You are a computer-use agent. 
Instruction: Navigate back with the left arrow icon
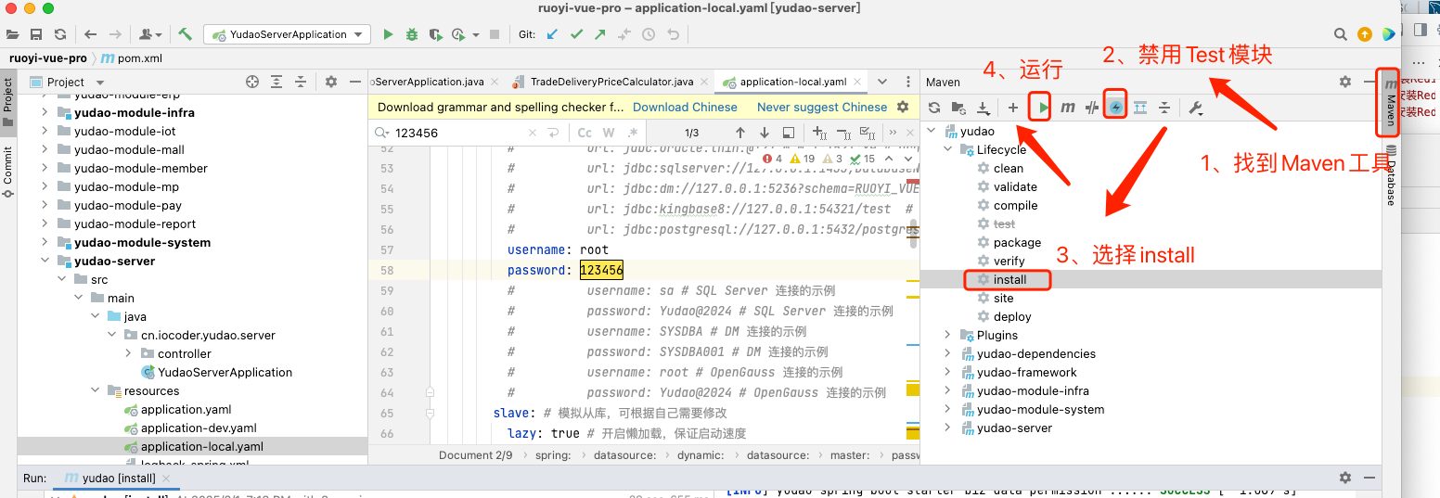click(x=90, y=34)
